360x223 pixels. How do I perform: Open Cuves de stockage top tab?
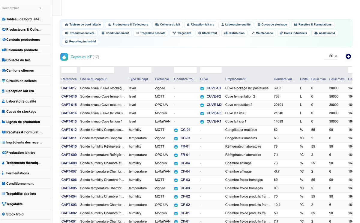pos(272,25)
